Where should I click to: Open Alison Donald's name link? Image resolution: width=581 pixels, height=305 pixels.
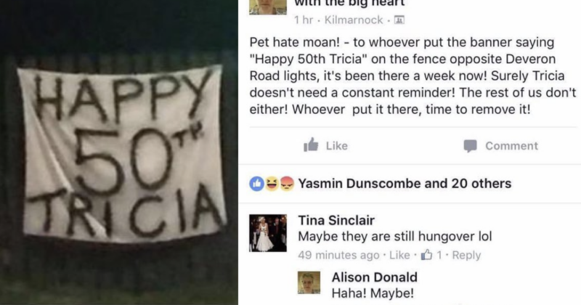pyautogui.click(x=374, y=277)
